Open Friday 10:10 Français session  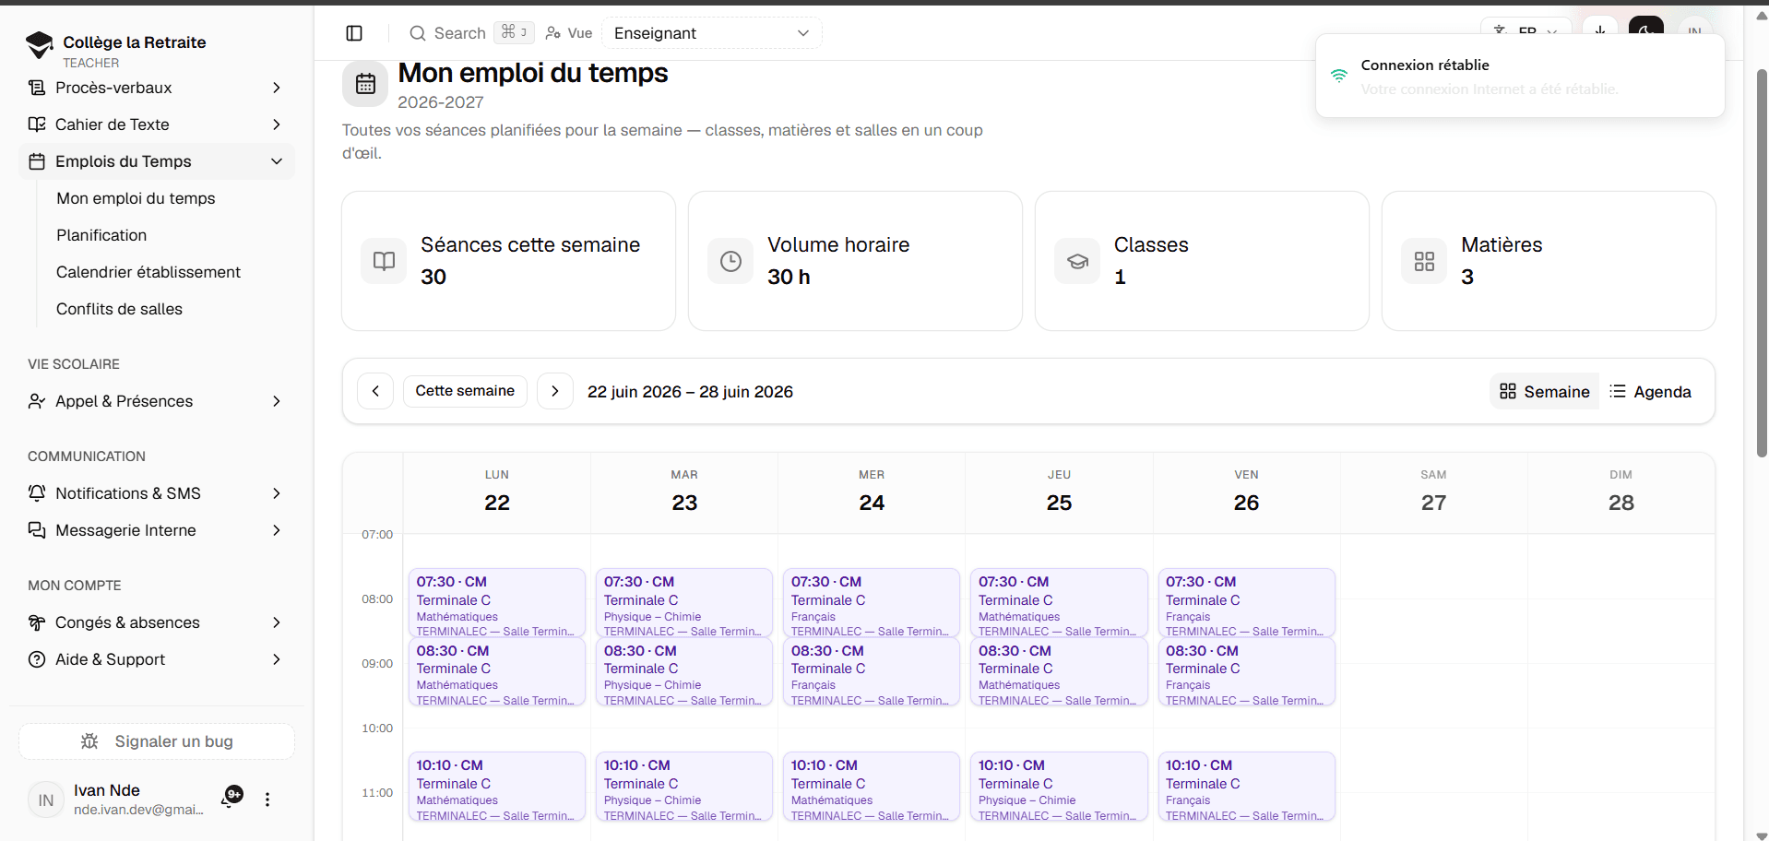pos(1246,787)
